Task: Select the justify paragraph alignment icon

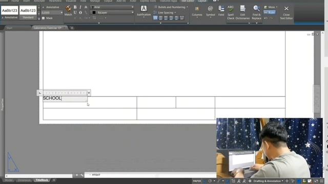Action: [x=176, y=18]
